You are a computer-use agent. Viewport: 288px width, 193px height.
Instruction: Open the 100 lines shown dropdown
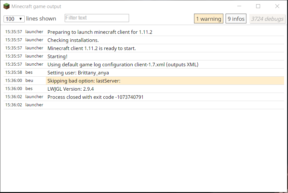click(x=14, y=19)
